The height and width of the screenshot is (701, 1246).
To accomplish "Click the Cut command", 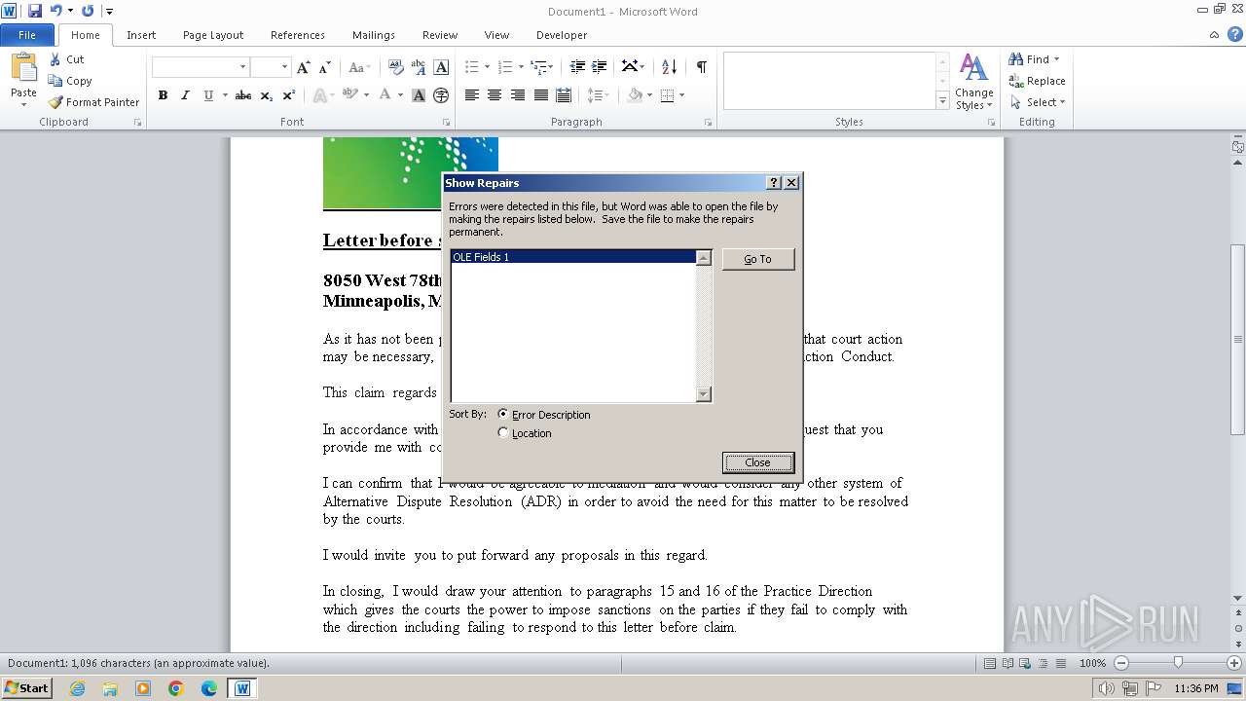I will point(67,59).
